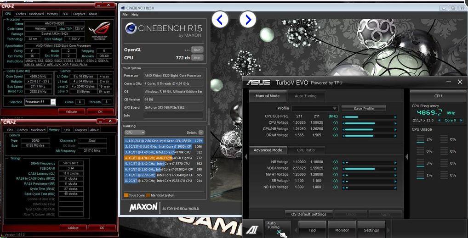Switch to CPU Ratio tab in TurboV

click(x=306, y=150)
